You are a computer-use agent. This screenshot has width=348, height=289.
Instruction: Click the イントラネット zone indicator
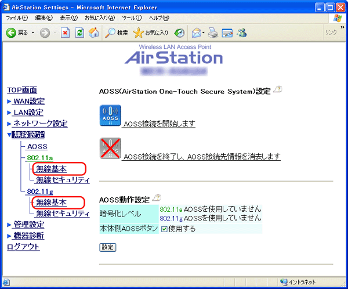[x=298, y=282]
